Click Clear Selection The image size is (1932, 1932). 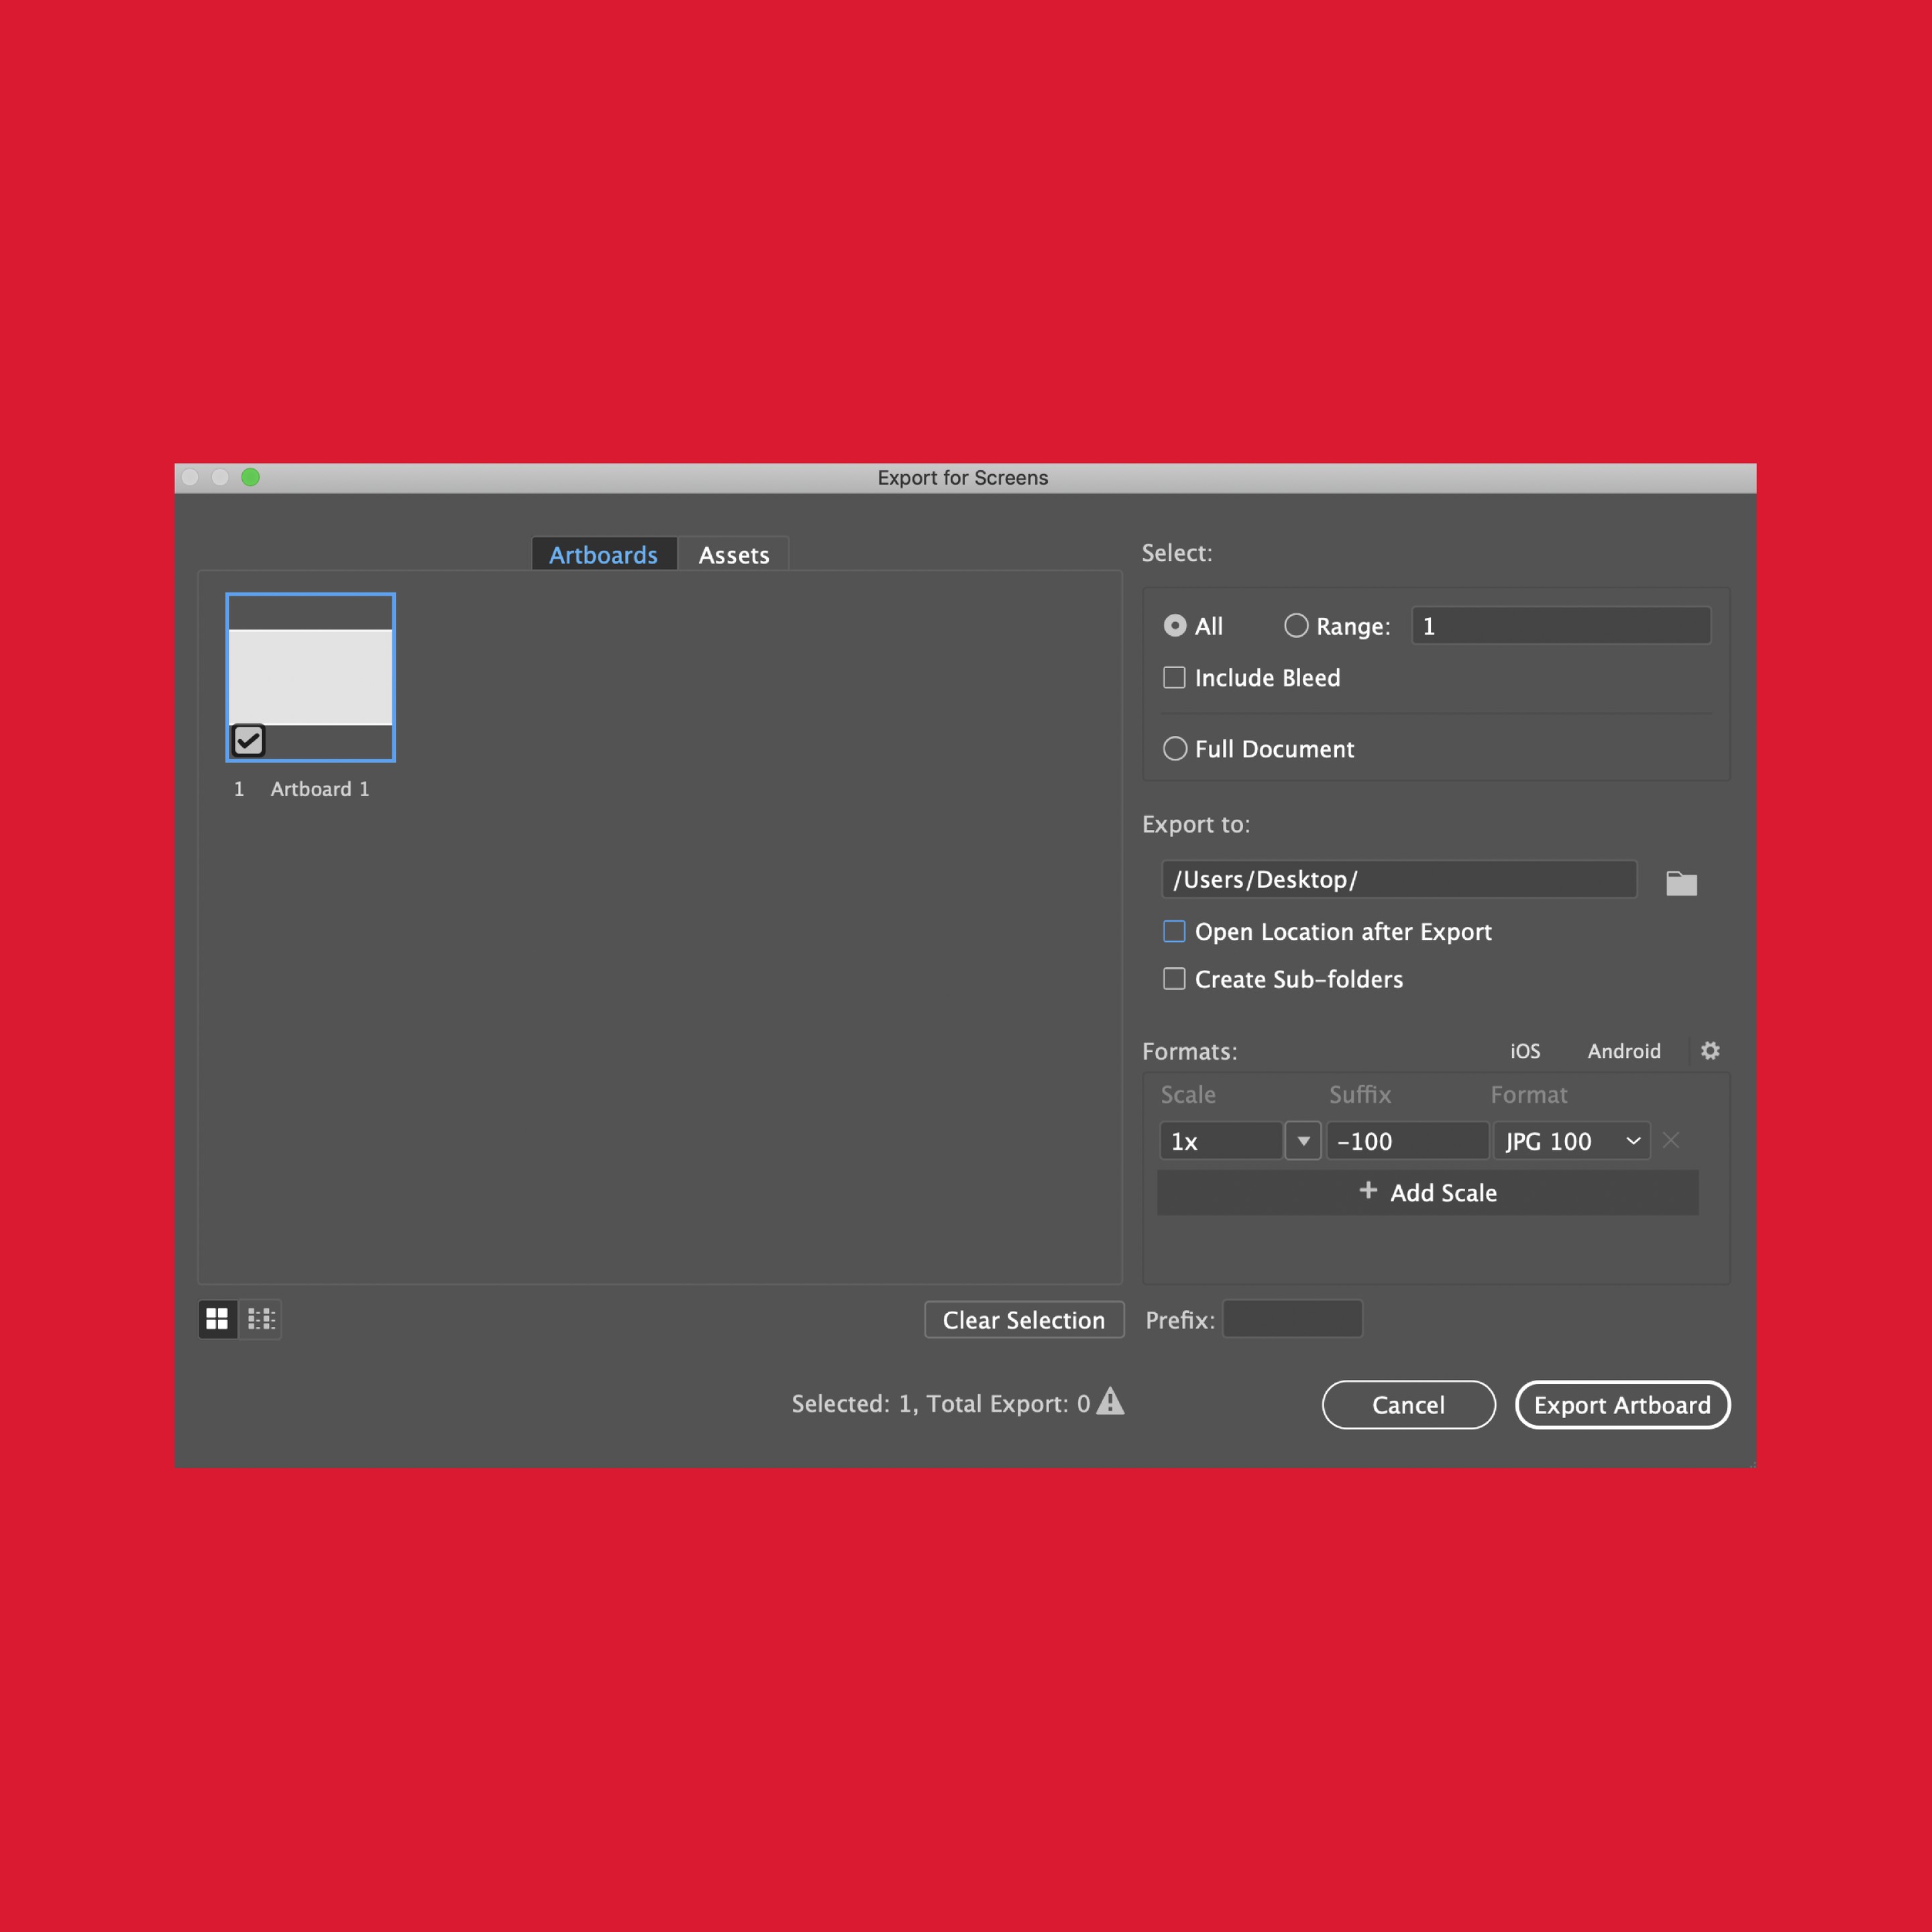(x=1024, y=1319)
